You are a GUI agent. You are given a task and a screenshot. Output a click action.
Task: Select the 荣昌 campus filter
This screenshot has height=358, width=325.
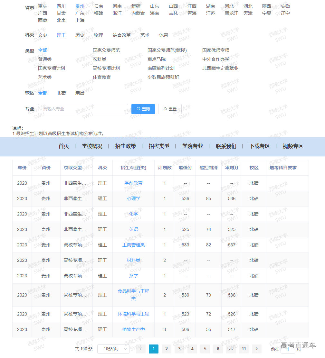tap(79, 93)
